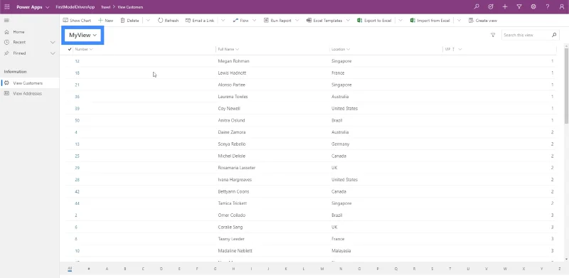The image size is (569, 278).
Task: Expand the Run Report chevron
Action: coord(297,21)
